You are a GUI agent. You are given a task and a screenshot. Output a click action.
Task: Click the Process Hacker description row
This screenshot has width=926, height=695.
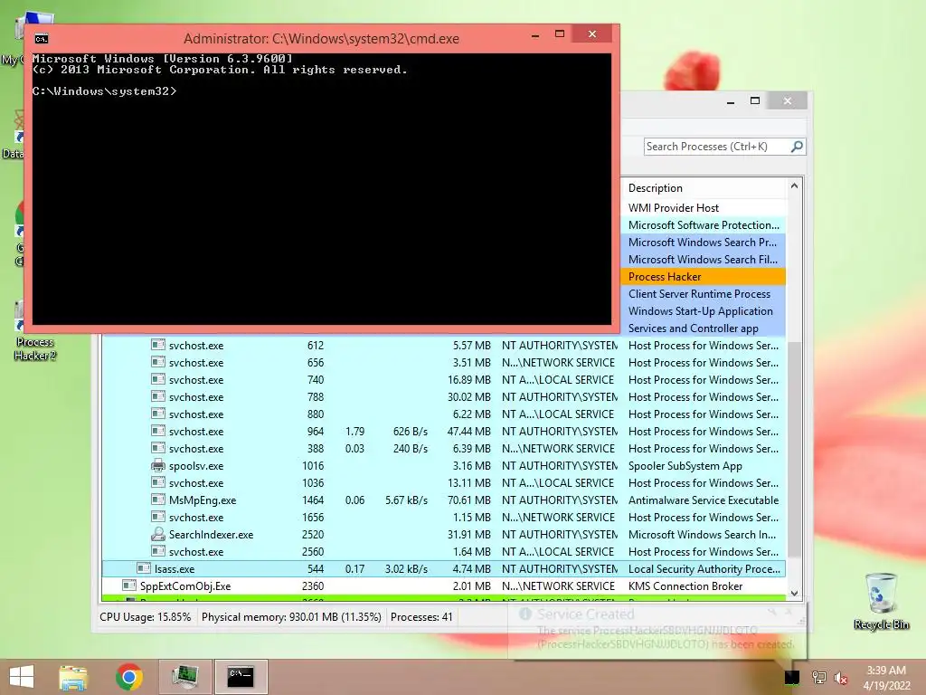coord(703,277)
